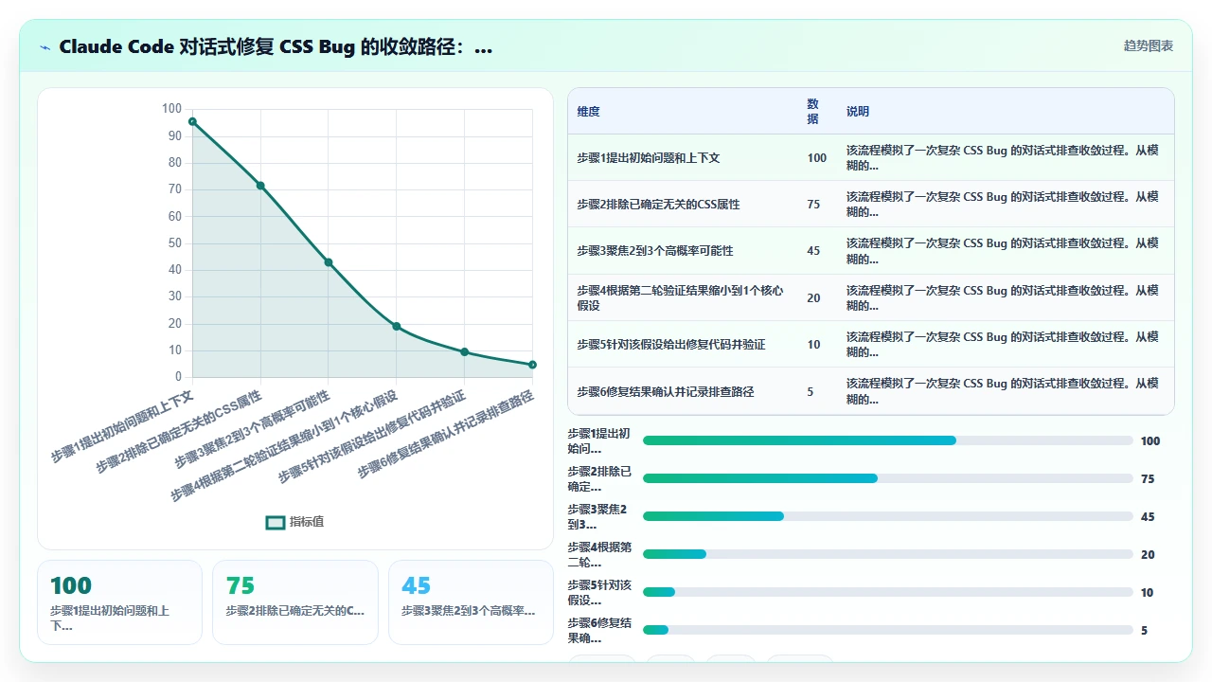Screen dimensions: 1212x682
Task: Select table row 步骤6修复结果确认并记录排查路径
Action: (x=871, y=391)
